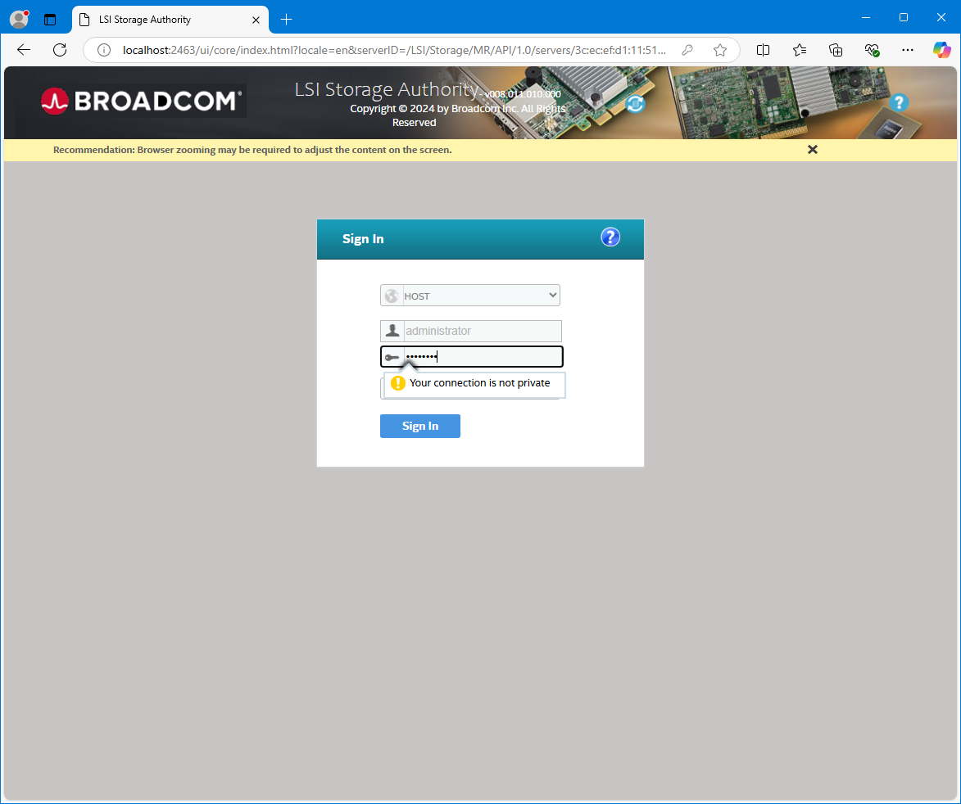Click the connection not private warning icon

(x=398, y=383)
